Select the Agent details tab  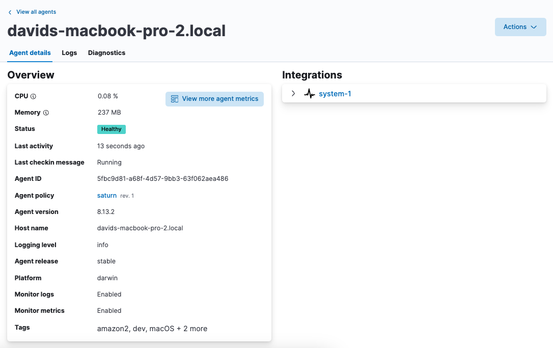click(x=30, y=53)
